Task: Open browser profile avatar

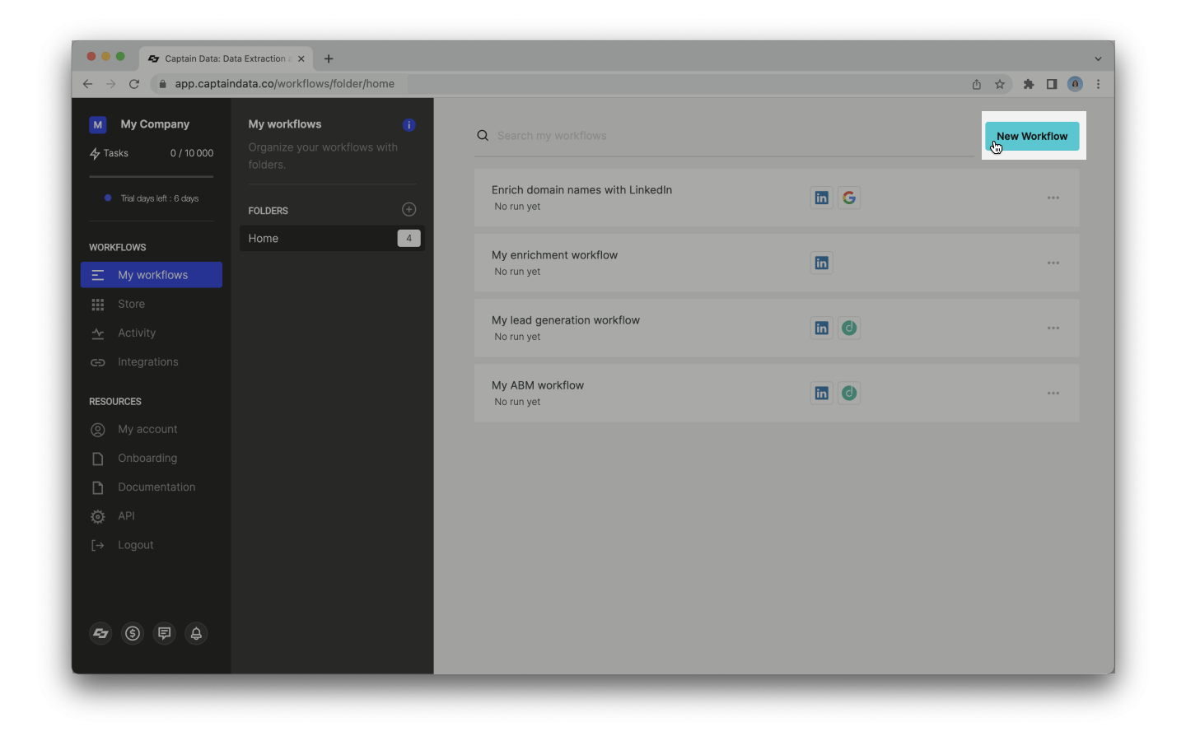Action: click(x=1075, y=84)
